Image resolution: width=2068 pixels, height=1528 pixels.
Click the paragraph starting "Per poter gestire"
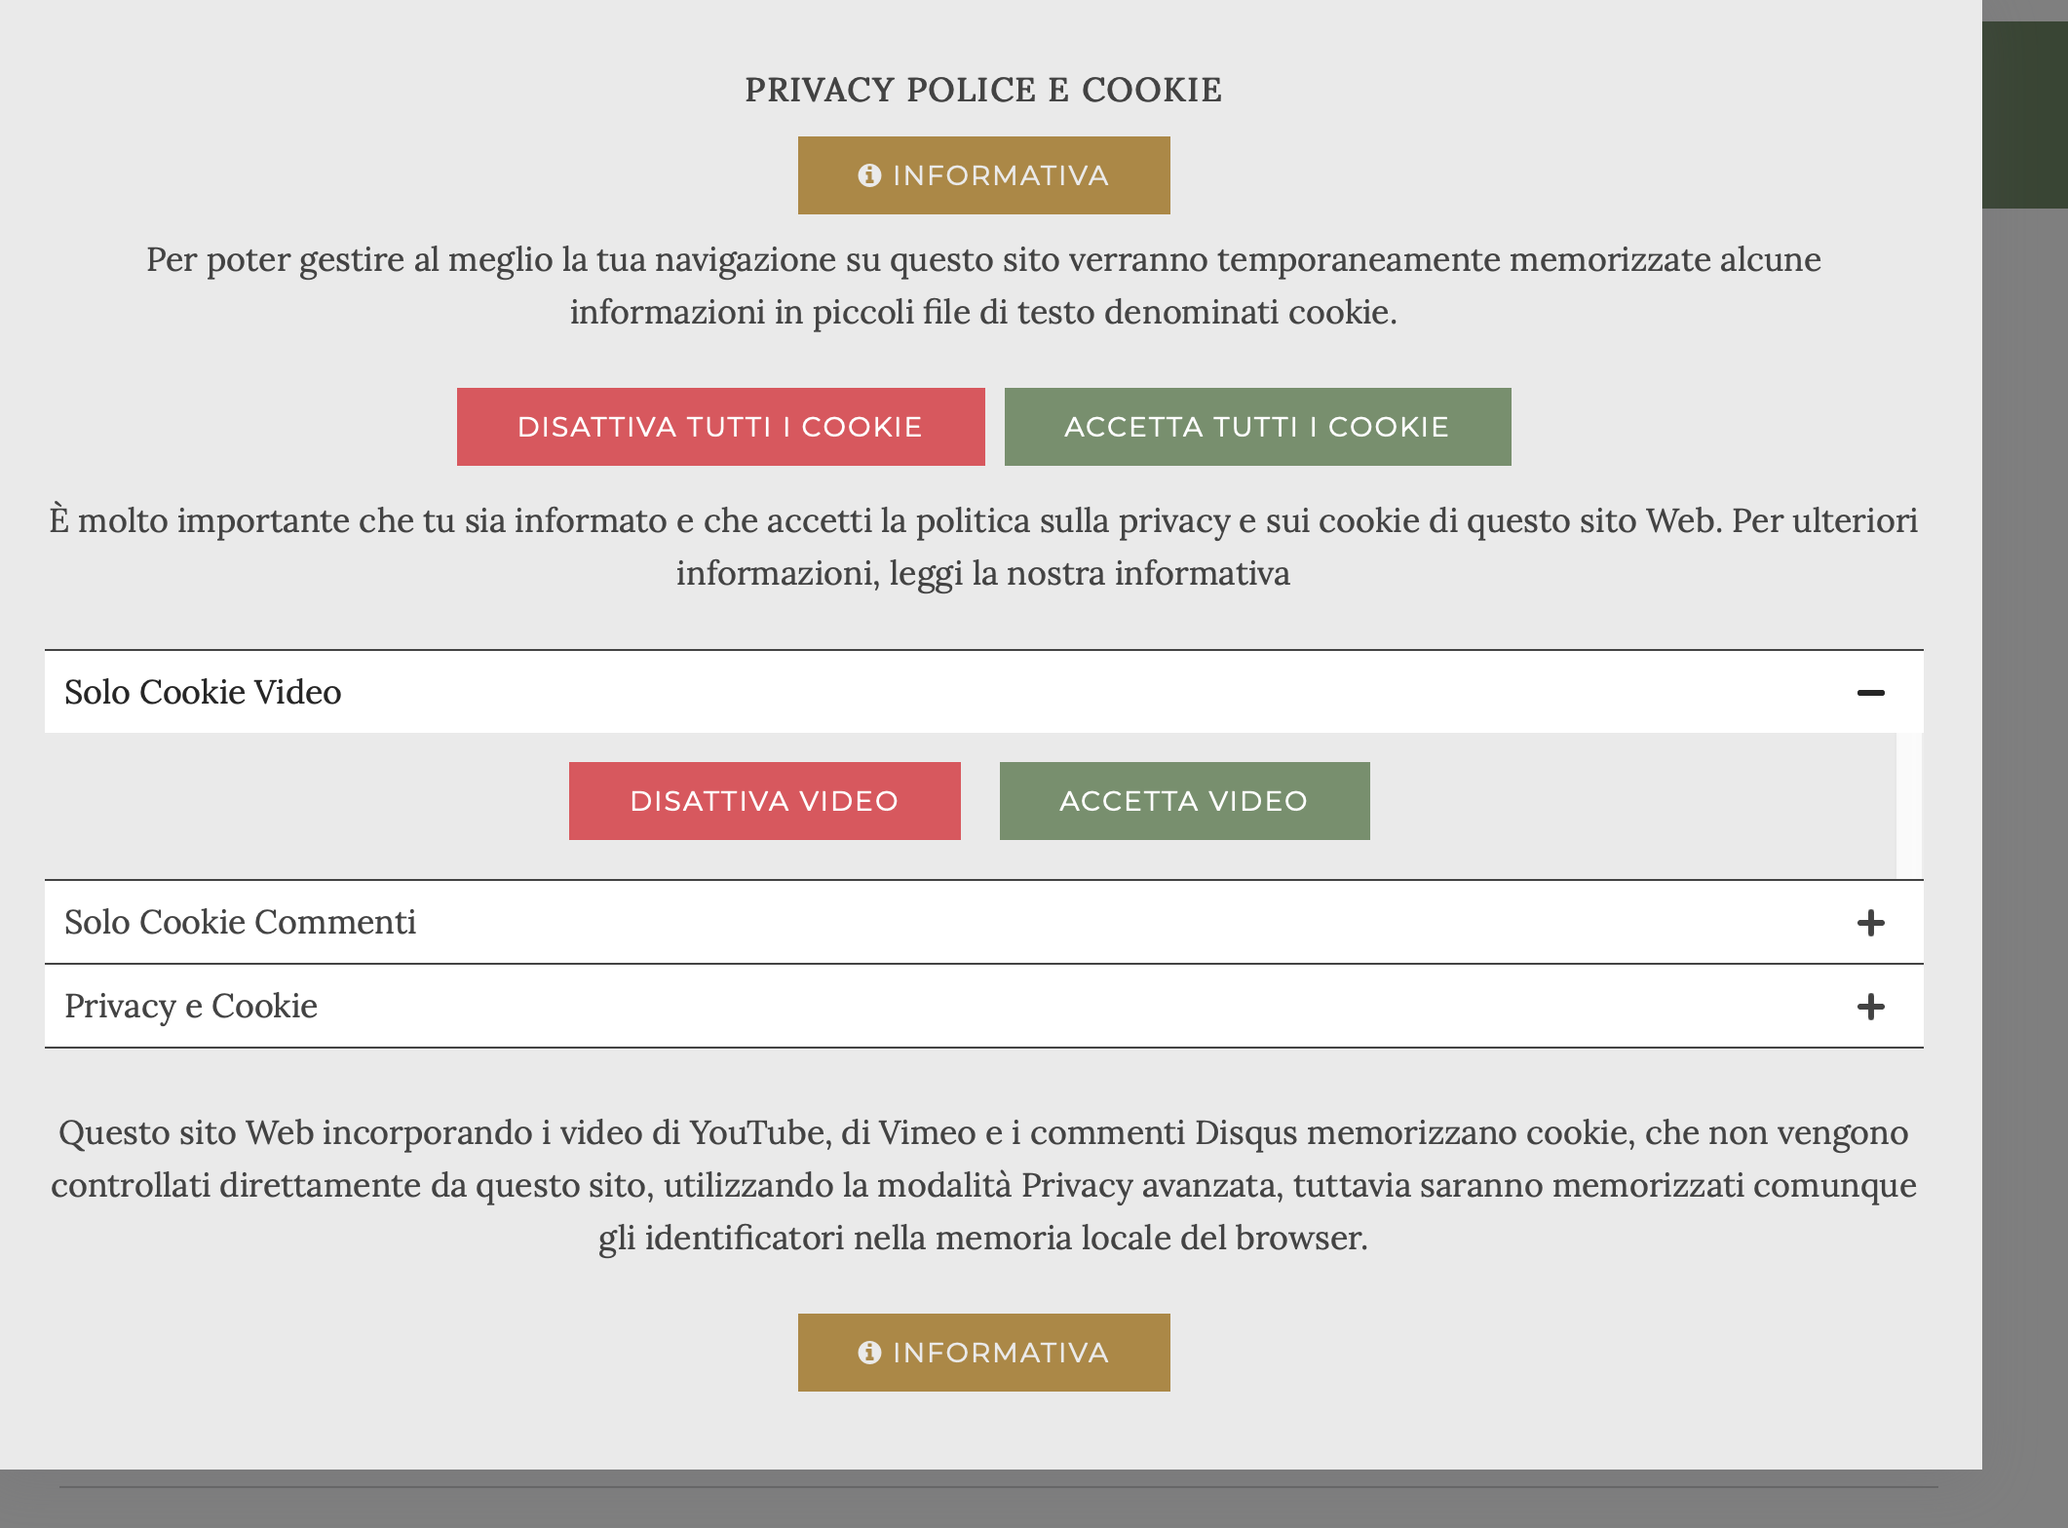pyautogui.click(x=983, y=286)
